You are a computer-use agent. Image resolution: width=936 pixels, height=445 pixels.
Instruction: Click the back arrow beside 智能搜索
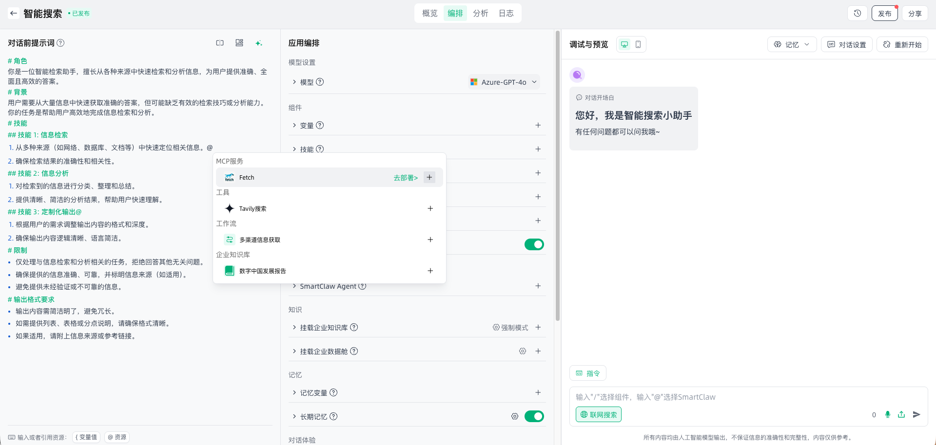click(14, 13)
